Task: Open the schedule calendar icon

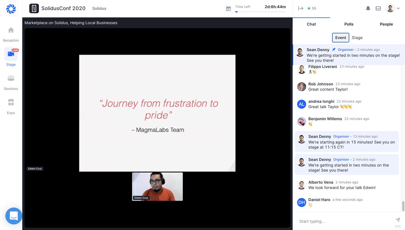Action: [x=228, y=9]
